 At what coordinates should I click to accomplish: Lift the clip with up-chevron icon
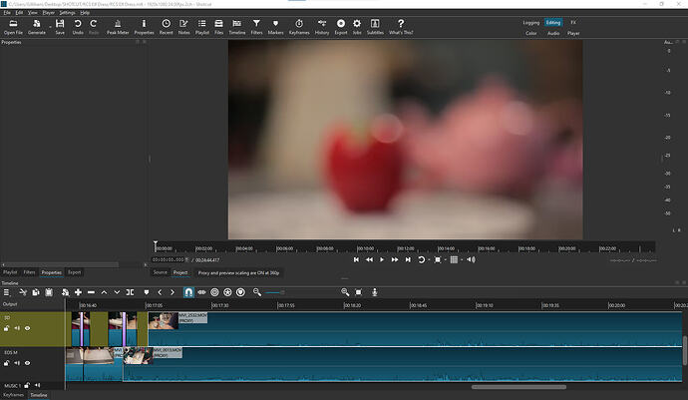point(104,292)
